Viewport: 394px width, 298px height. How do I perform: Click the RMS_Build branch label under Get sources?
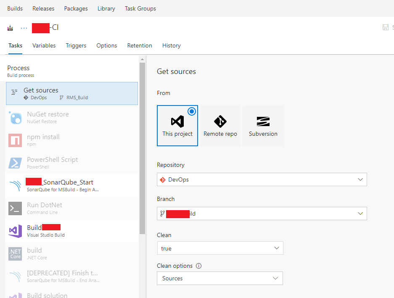[x=77, y=98]
